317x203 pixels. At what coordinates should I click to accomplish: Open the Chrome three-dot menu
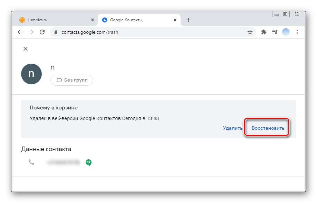297,32
